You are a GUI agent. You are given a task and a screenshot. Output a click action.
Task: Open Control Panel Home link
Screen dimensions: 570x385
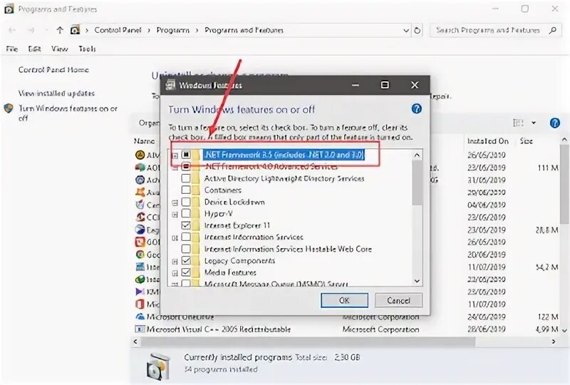[x=53, y=69]
